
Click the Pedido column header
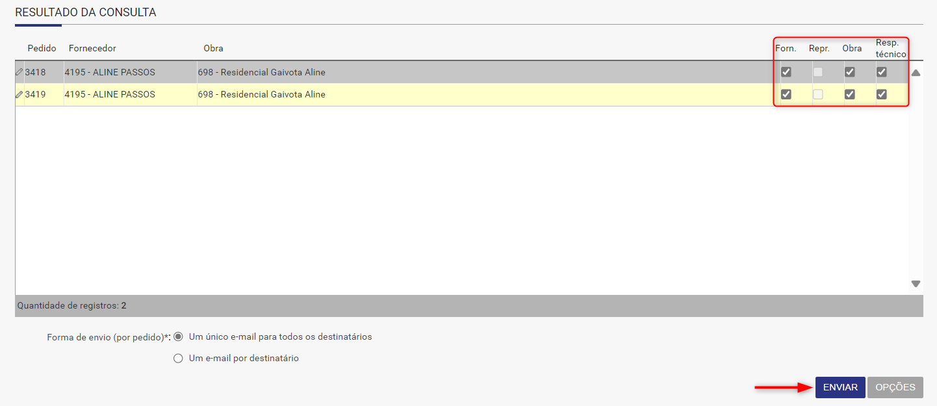(42, 49)
